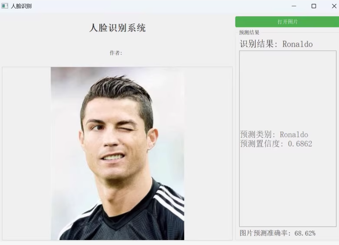Minimize the 人脸识别 window
Image resolution: width=339 pixels, height=245 pixels.
(x=294, y=6)
